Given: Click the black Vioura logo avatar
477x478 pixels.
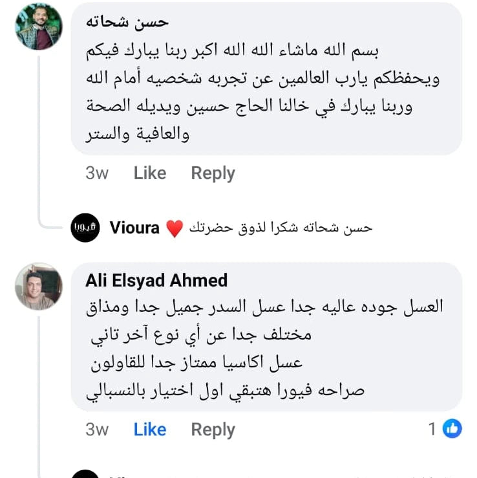Looking at the screenshot, I should click(x=85, y=228).
